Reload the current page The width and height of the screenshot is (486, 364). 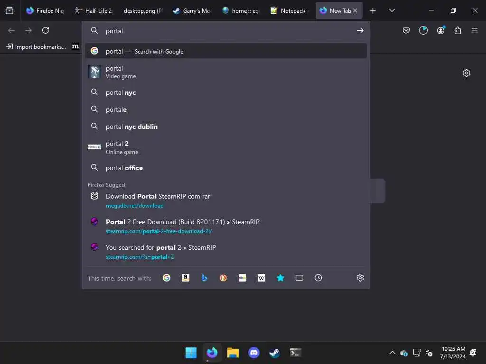[x=46, y=30]
